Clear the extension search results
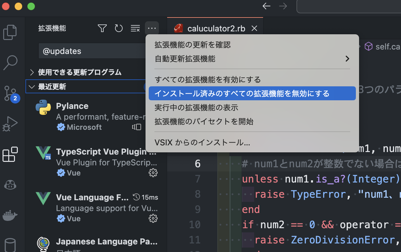This screenshot has width=401, height=252. 135,28
